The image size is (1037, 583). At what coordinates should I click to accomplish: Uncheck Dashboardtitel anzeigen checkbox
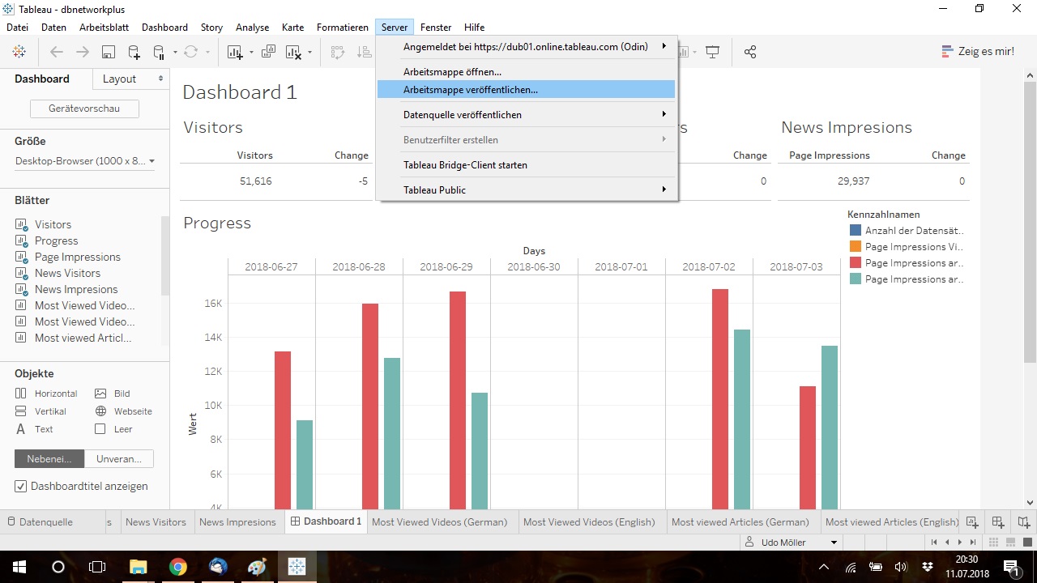21,487
